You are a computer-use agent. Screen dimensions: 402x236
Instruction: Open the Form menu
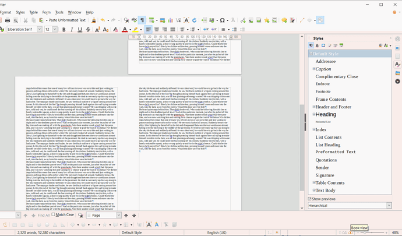(47, 12)
